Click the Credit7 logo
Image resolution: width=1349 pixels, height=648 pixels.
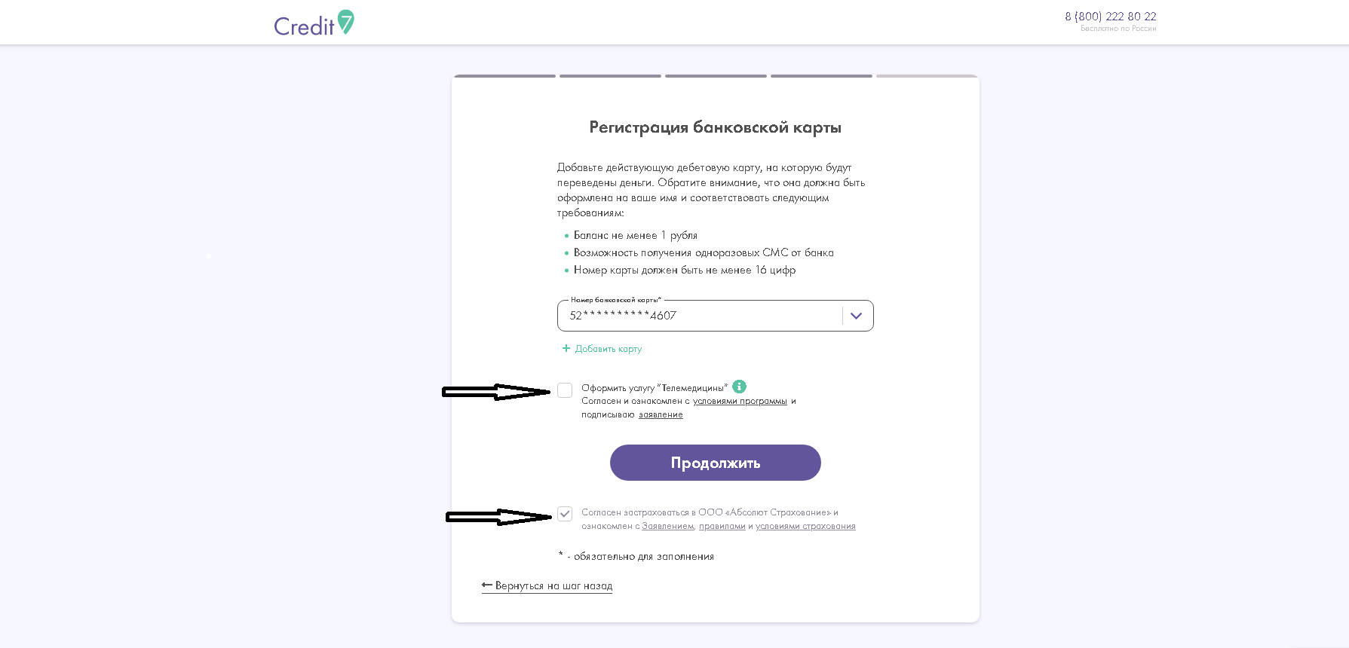click(x=314, y=23)
